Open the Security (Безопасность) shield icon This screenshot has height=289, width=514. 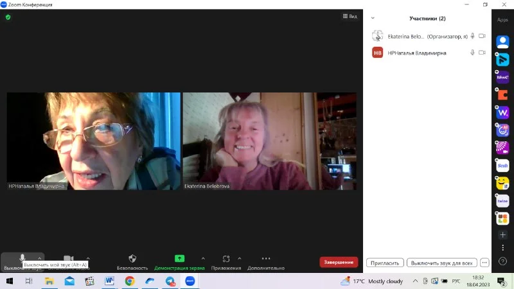[132, 259]
